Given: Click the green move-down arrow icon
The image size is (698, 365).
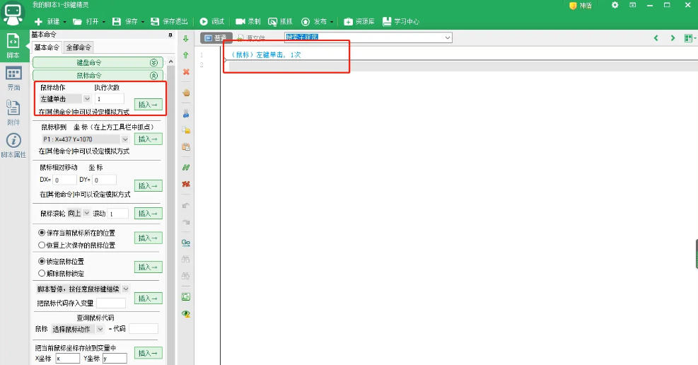Looking at the screenshot, I should [186, 38].
